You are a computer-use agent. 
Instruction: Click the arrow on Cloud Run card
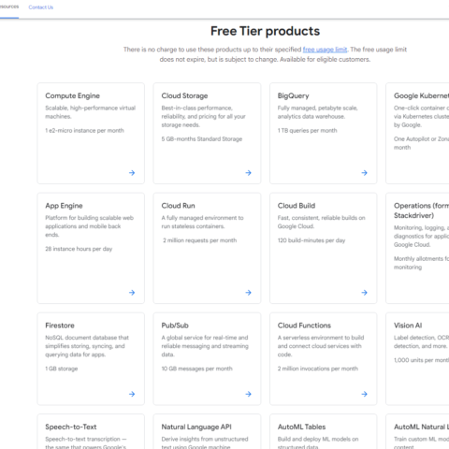(248, 293)
